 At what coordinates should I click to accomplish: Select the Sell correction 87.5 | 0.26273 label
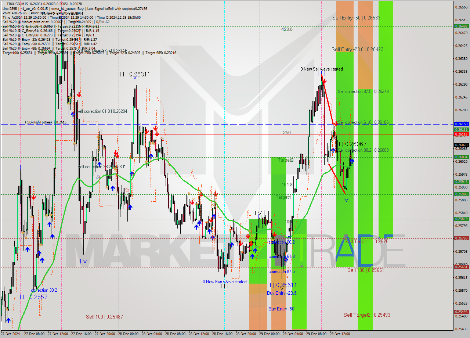[363, 91]
